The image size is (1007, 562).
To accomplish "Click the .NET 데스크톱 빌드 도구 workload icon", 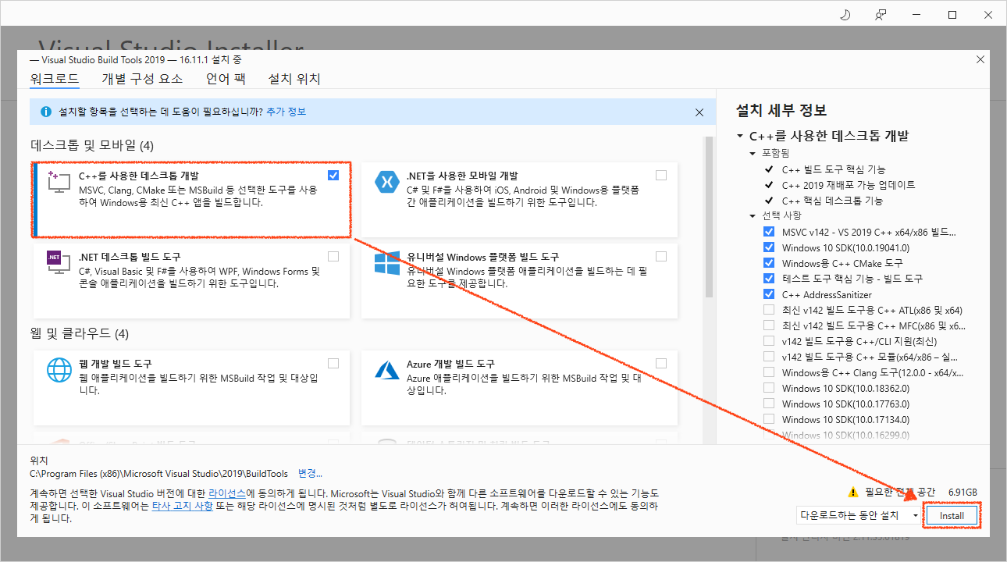I will [59, 263].
